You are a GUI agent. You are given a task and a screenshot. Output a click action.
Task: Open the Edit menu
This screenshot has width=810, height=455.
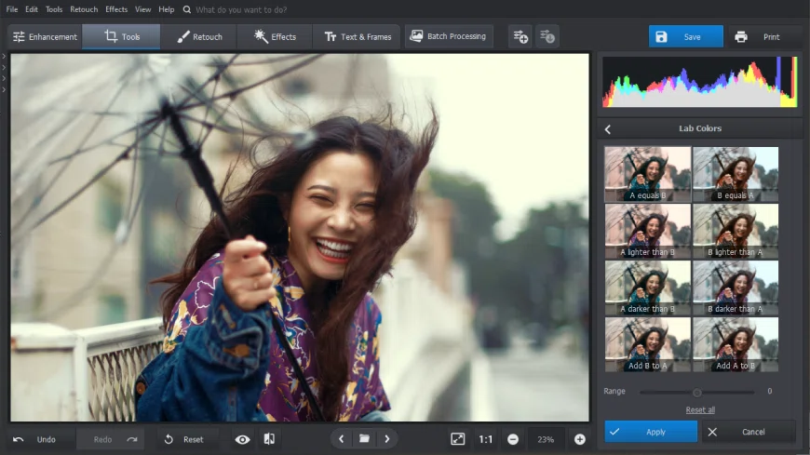[x=31, y=9]
